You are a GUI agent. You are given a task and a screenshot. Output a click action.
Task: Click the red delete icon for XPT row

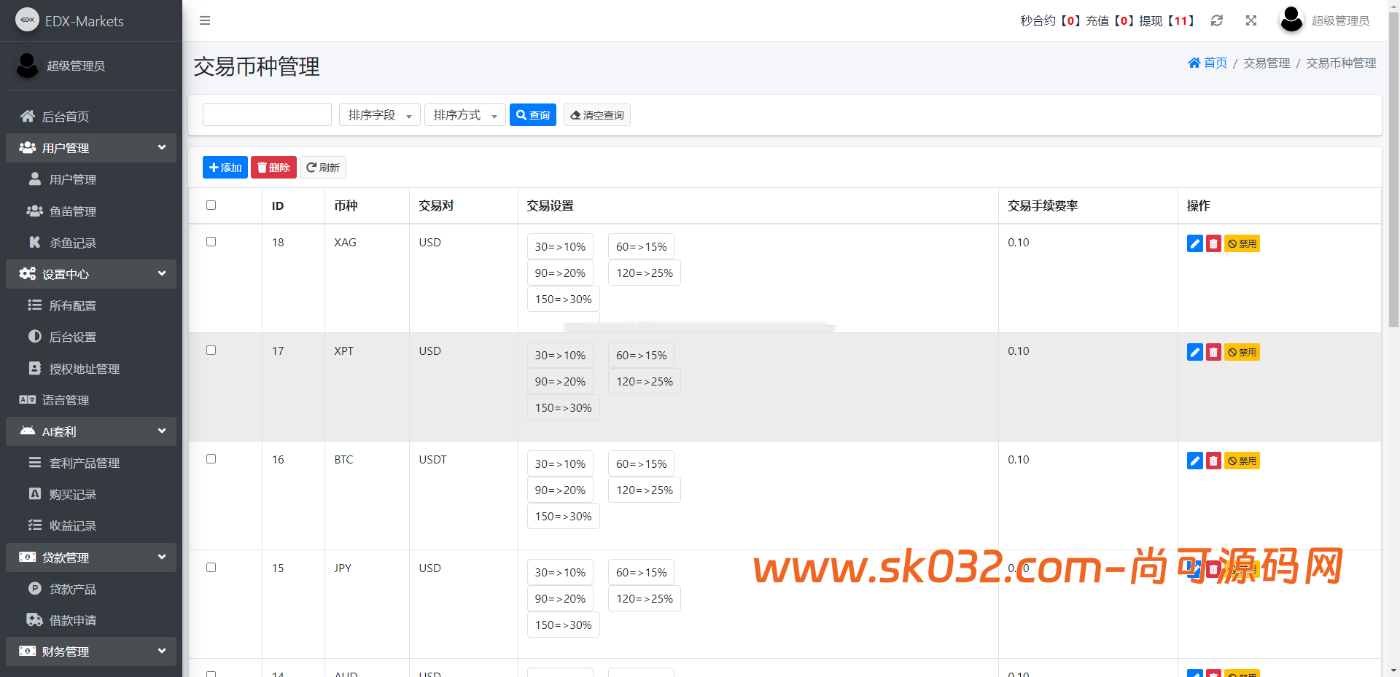1213,352
